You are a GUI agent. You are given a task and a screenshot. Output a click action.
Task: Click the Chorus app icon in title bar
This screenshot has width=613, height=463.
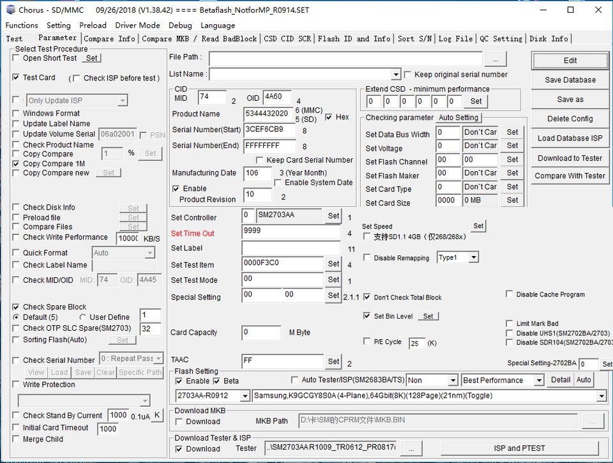[10, 10]
